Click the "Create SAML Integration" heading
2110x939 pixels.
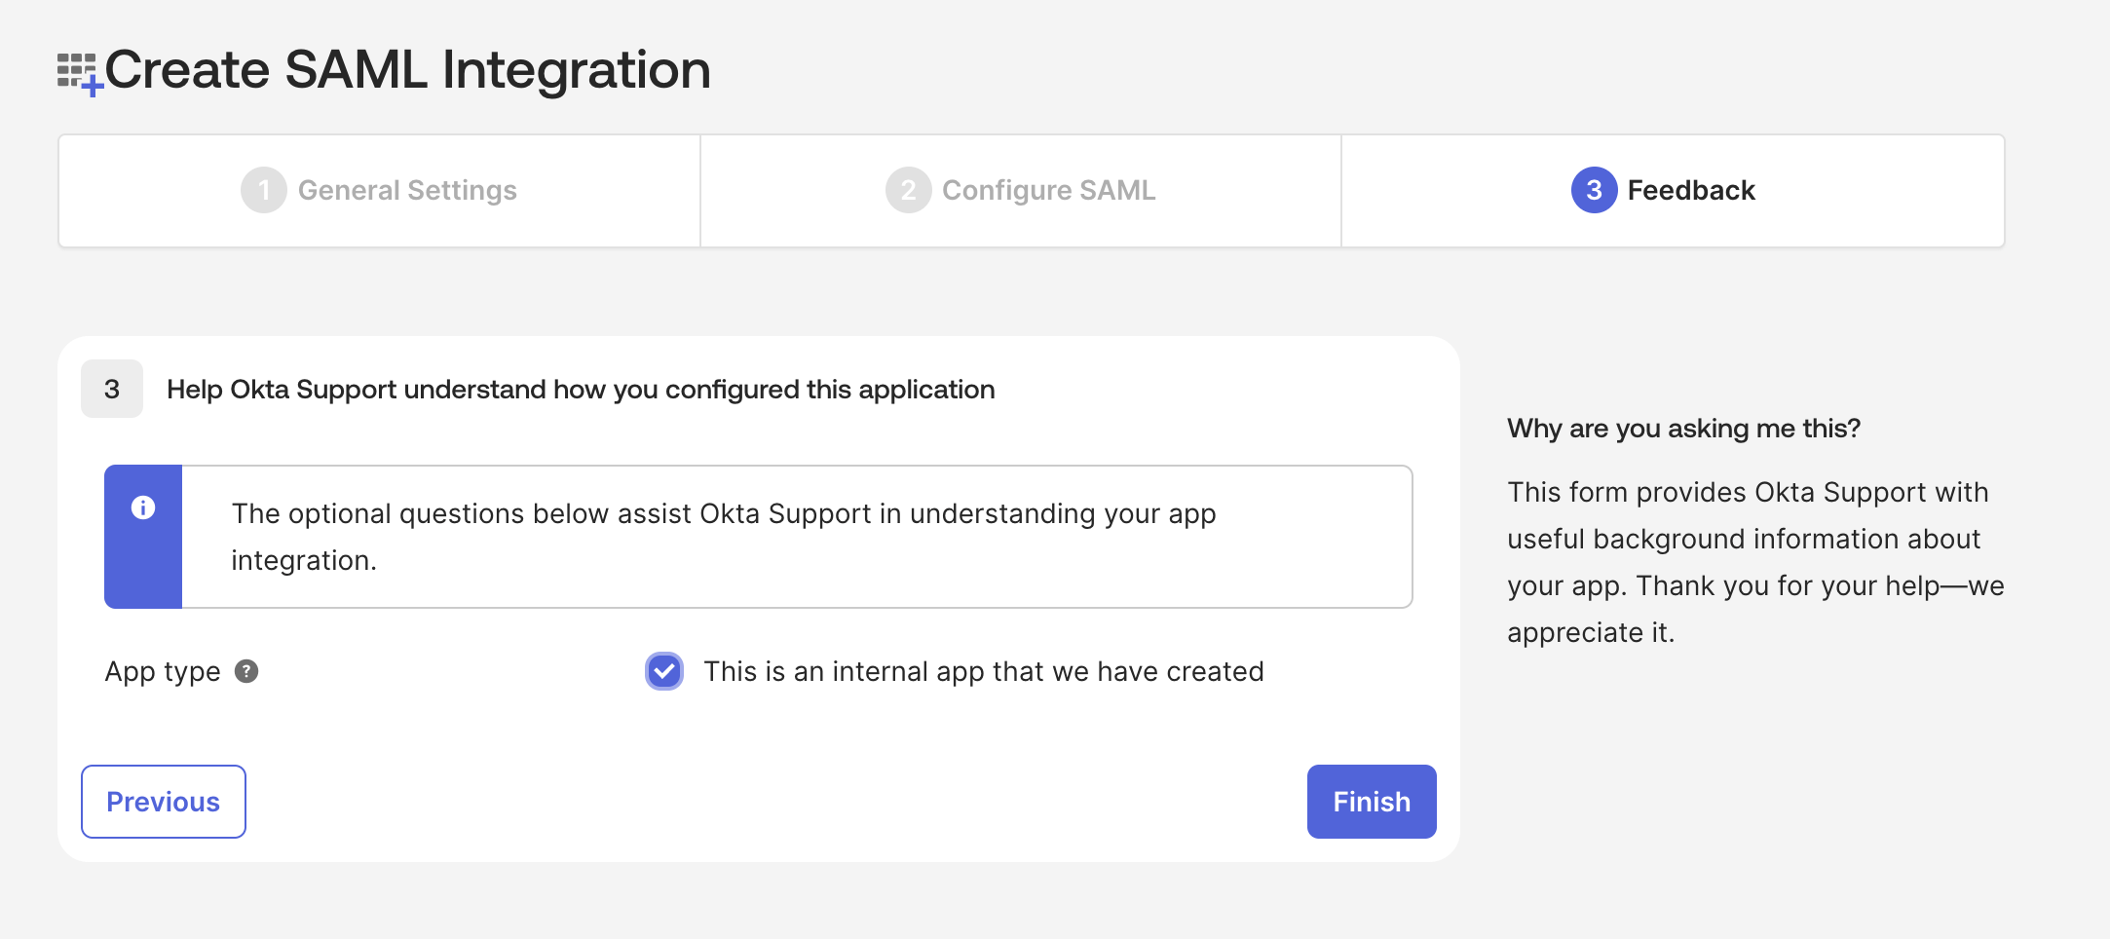coord(407,70)
